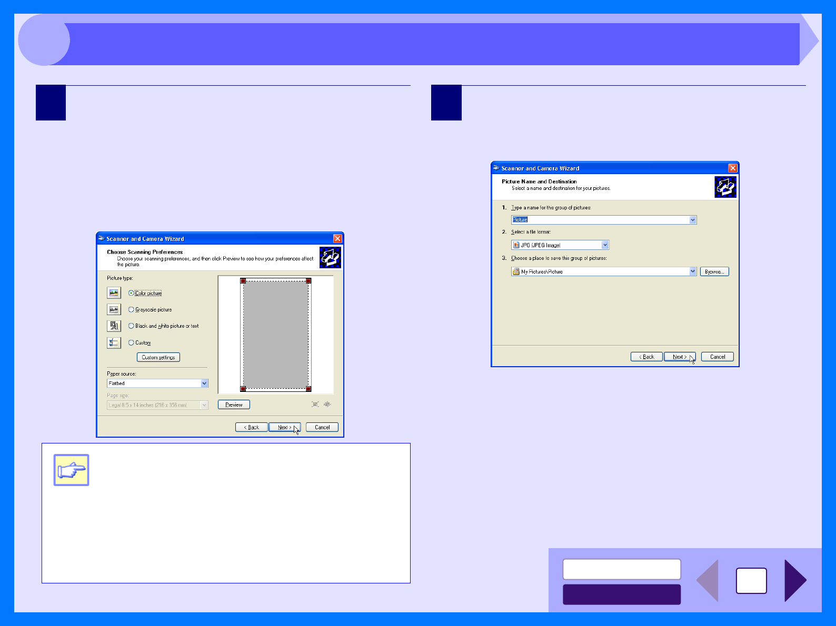Choose Black and white picture or text option
The image size is (836, 626).
[132, 326]
